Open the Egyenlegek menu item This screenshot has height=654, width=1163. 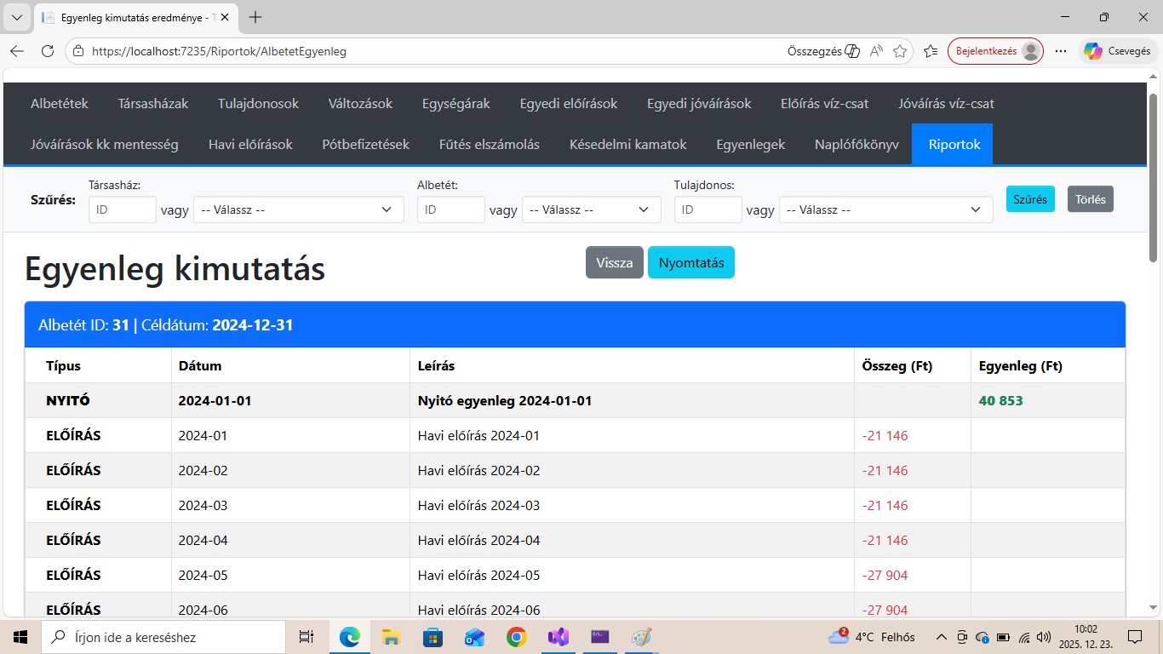(750, 145)
